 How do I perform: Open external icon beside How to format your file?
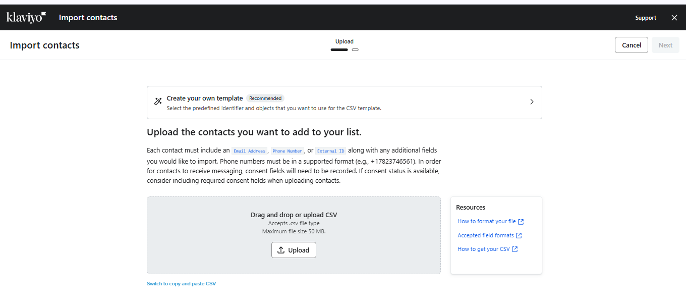pos(521,222)
